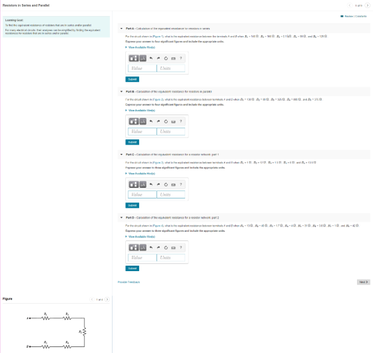Click the Part D Units input field
Image resolution: width=373 pixels, height=353 pixels.
click(171, 258)
